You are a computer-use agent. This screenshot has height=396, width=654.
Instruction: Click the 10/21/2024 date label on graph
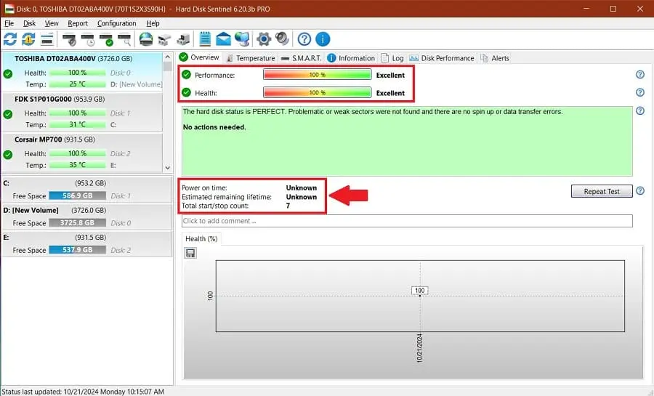[x=419, y=348]
